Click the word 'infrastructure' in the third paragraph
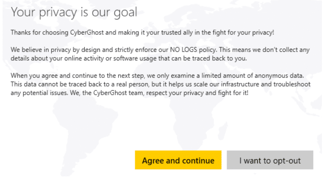 240,85
